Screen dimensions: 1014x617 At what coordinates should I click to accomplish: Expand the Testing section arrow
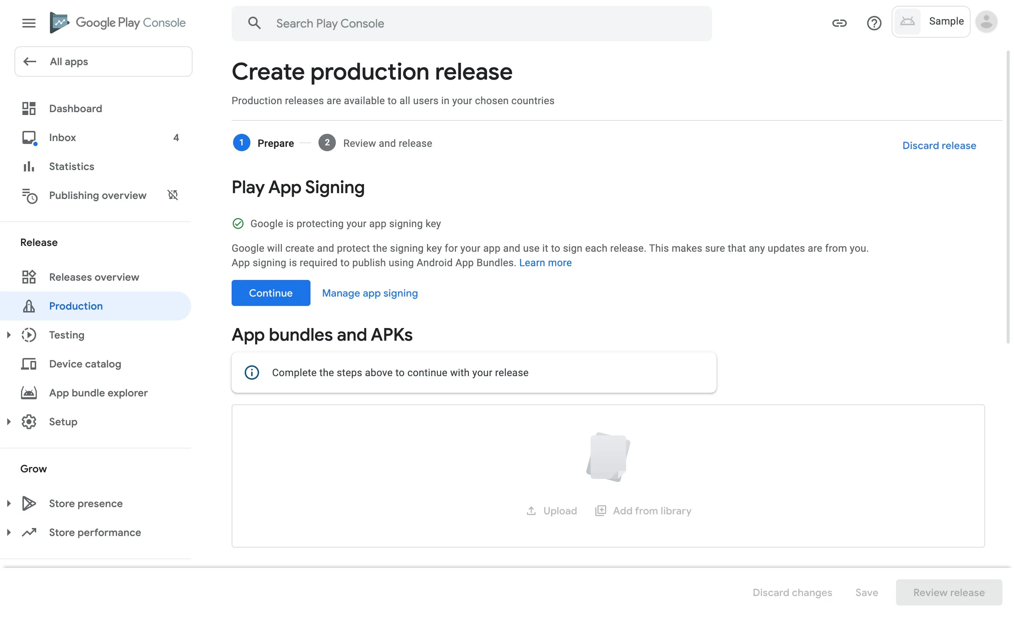pos(9,335)
